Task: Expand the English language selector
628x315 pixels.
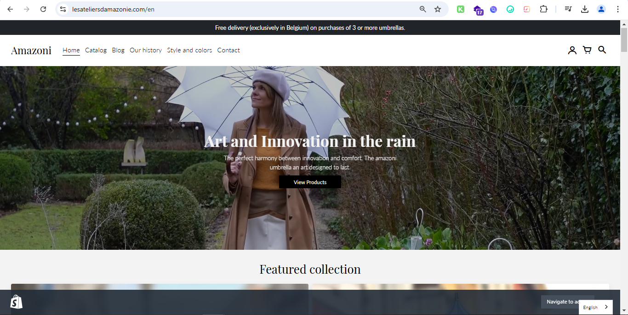Action: point(595,307)
